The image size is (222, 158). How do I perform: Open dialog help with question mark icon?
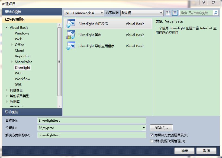click(x=204, y=3)
